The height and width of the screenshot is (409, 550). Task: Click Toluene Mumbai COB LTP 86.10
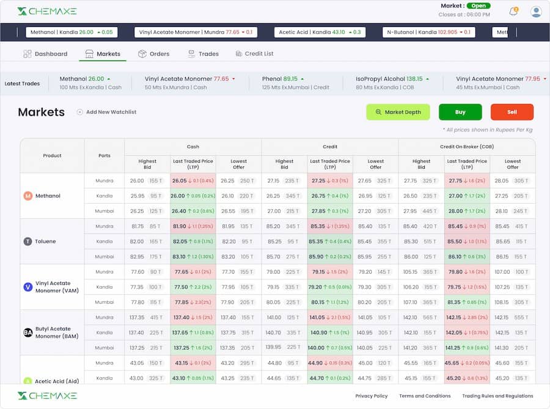[467, 257]
